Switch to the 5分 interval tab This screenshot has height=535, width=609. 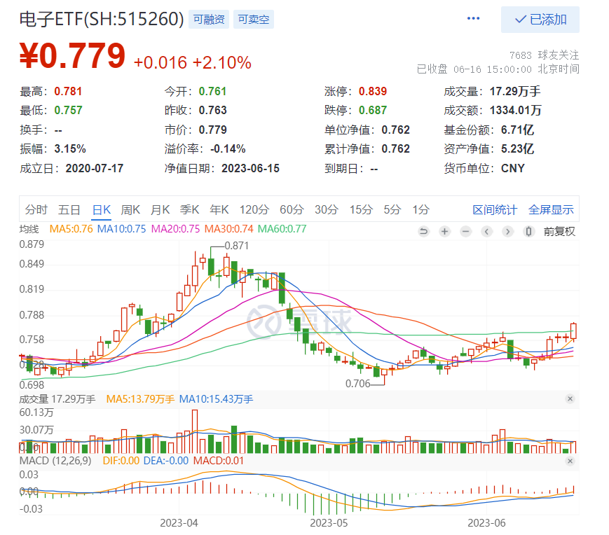pyautogui.click(x=392, y=210)
